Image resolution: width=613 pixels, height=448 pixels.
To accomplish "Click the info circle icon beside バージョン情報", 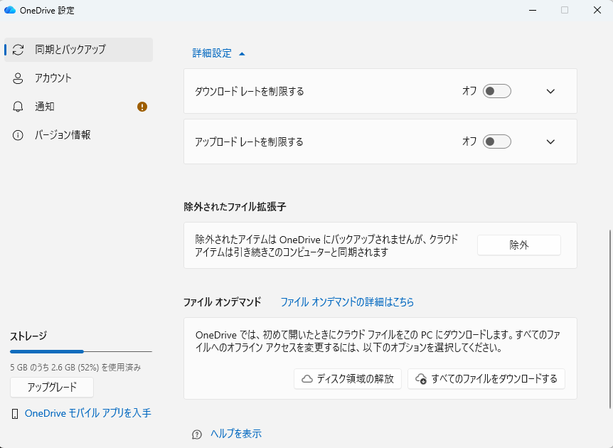I will coord(18,135).
